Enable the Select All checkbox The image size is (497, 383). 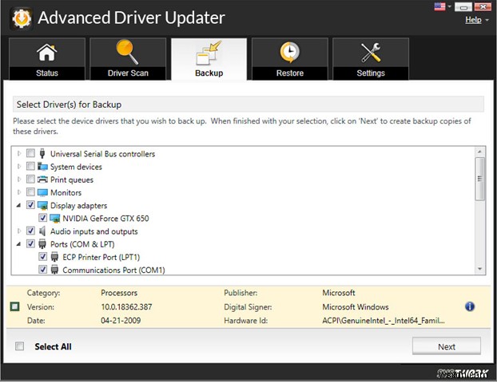(19, 347)
